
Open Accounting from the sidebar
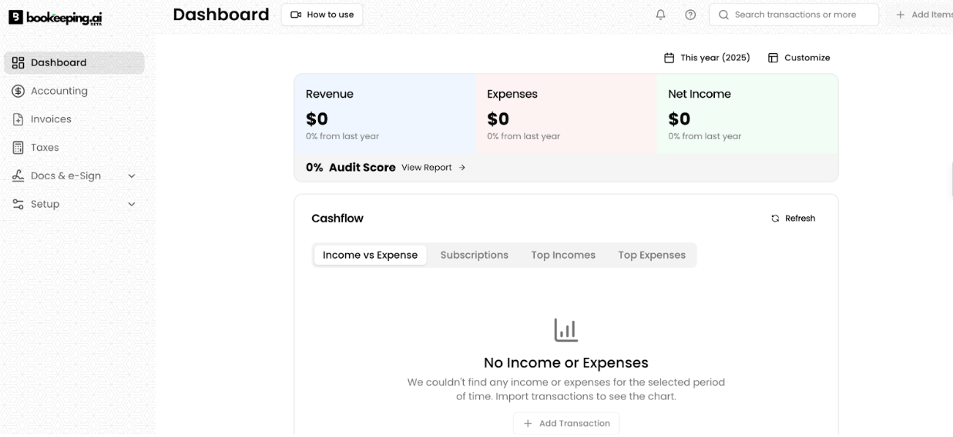(x=74, y=91)
